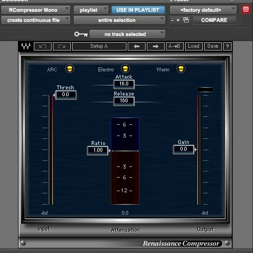Toggle the Warm character indicator button

pos(181,69)
